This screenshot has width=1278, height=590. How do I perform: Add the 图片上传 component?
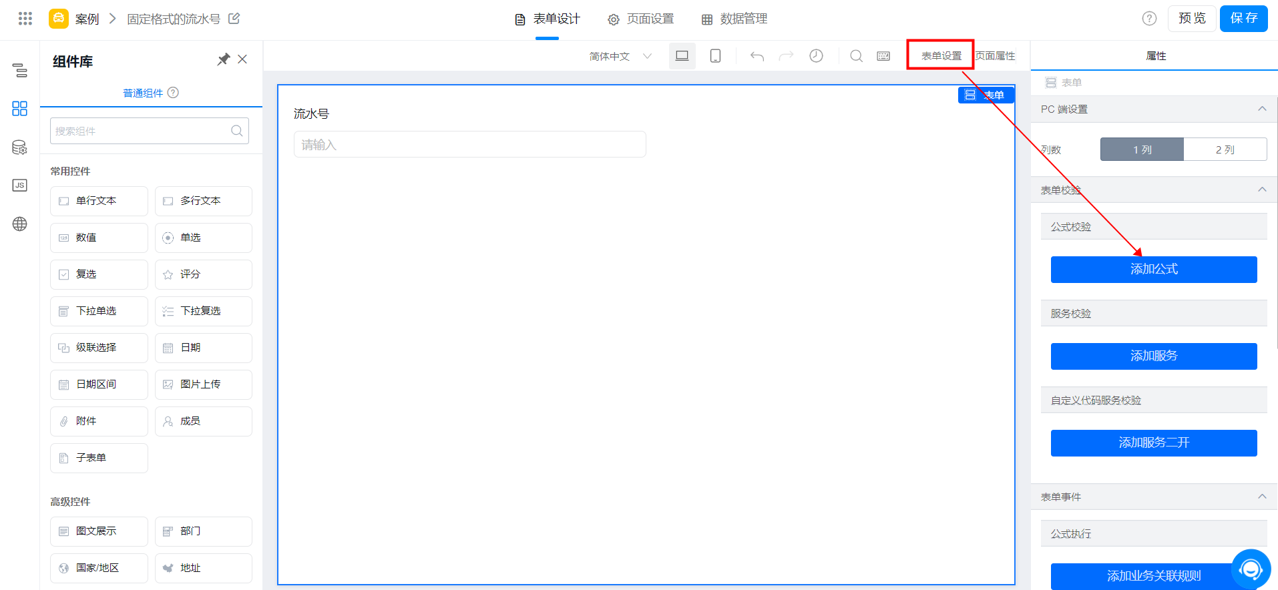point(204,384)
